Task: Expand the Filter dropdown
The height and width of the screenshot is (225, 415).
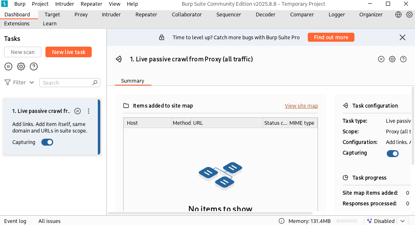Action: click(19, 83)
